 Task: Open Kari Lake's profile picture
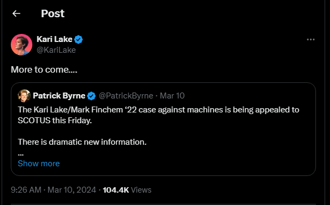[x=22, y=45]
